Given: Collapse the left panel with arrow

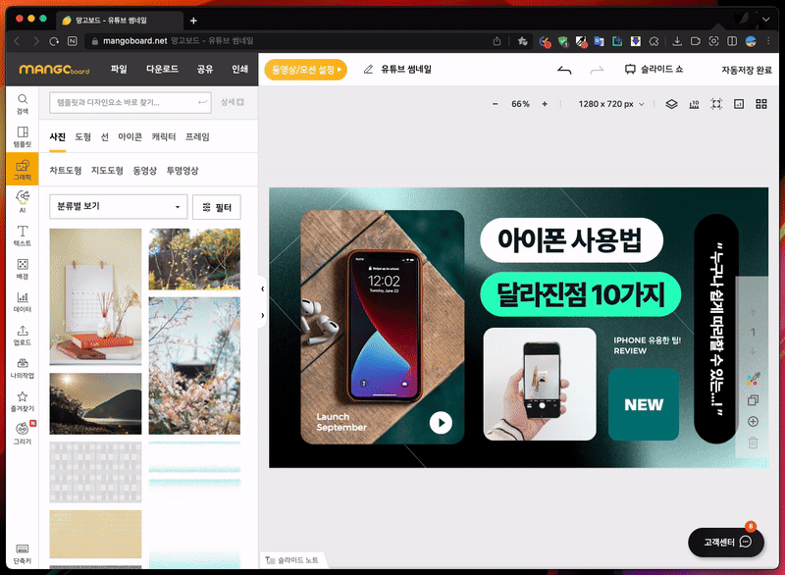Looking at the screenshot, I should tap(262, 288).
